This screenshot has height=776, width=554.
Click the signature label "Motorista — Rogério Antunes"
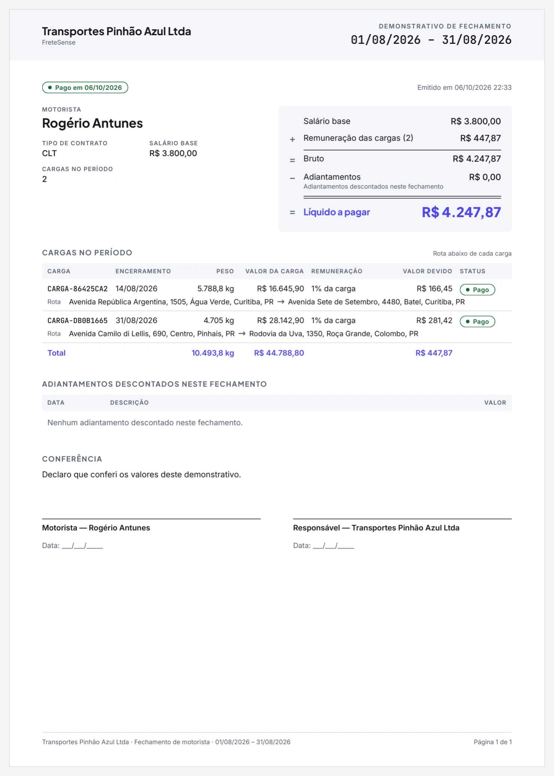(96, 528)
